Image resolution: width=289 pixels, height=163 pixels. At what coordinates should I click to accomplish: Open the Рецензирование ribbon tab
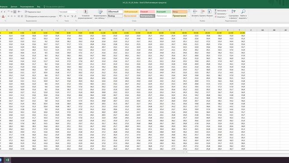[27, 6]
